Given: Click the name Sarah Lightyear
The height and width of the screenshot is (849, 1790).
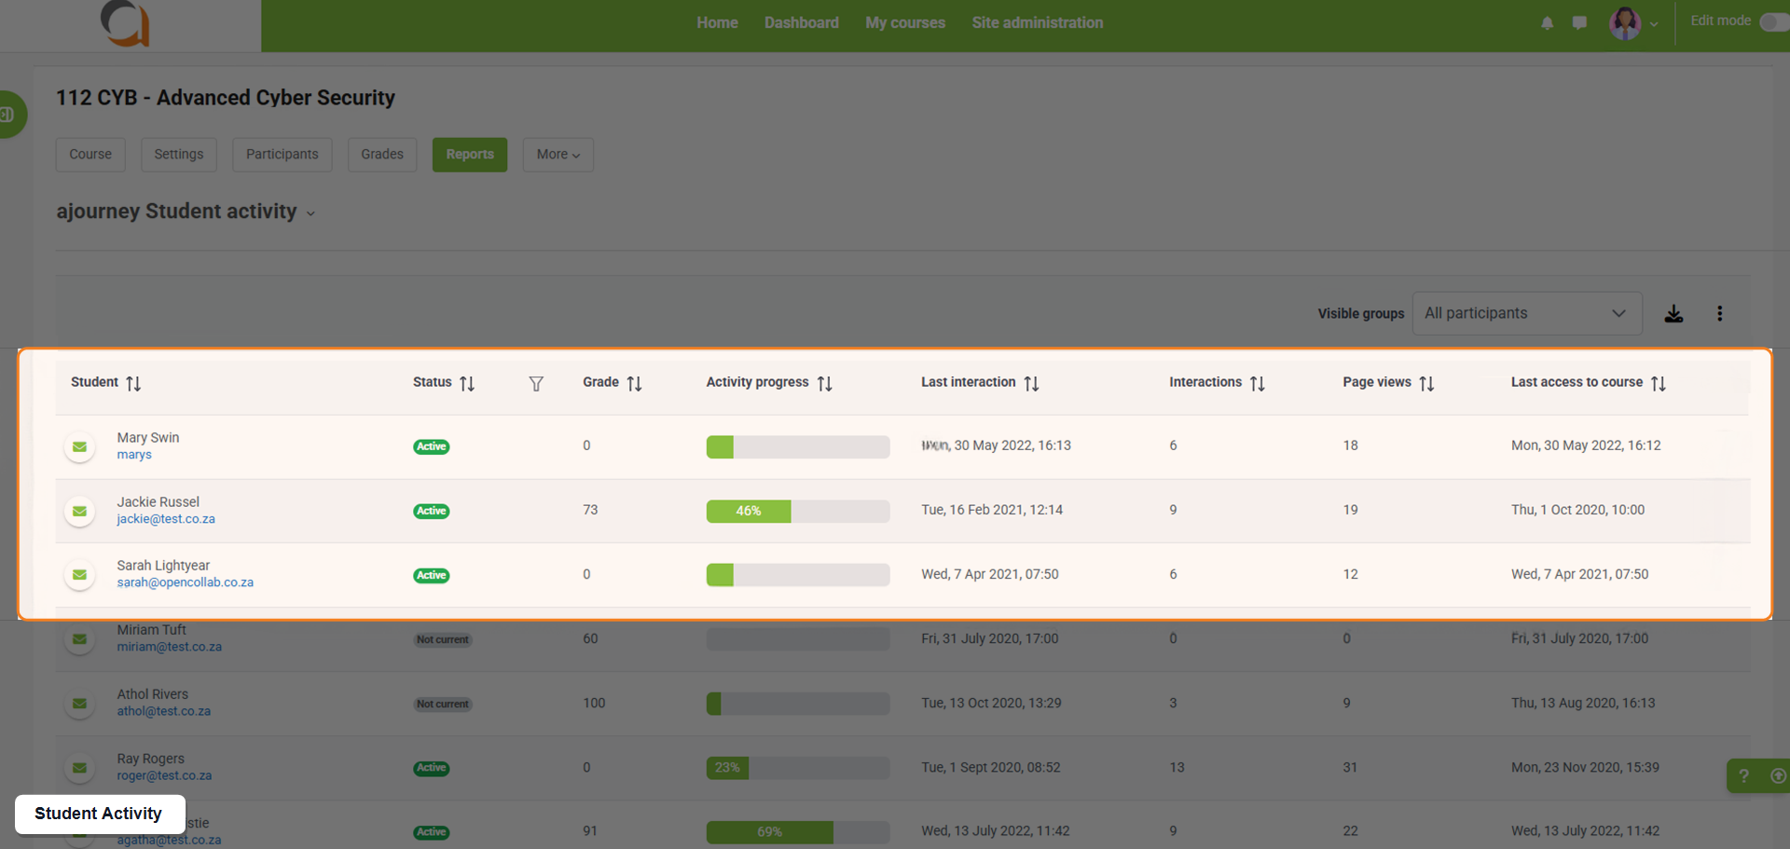Looking at the screenshot, I should point(163,566).
